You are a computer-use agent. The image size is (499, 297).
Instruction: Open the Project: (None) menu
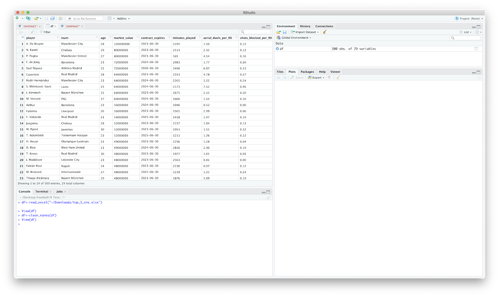coord(468,18)
